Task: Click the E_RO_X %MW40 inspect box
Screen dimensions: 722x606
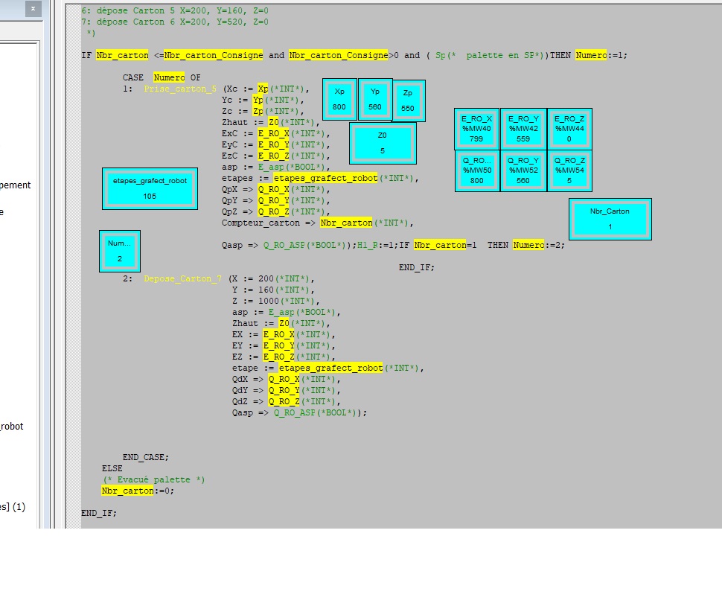Action: (x=476, y=129)
